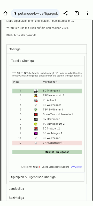This screenshot has width=93, height=206.
Task: Expand the Landesliga section
Action: pos(47,188)
